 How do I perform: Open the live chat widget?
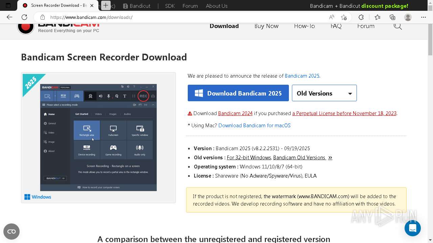click(x=412, y=228)
